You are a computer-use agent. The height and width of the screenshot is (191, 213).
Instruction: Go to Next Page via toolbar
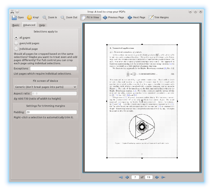point(136,17)
